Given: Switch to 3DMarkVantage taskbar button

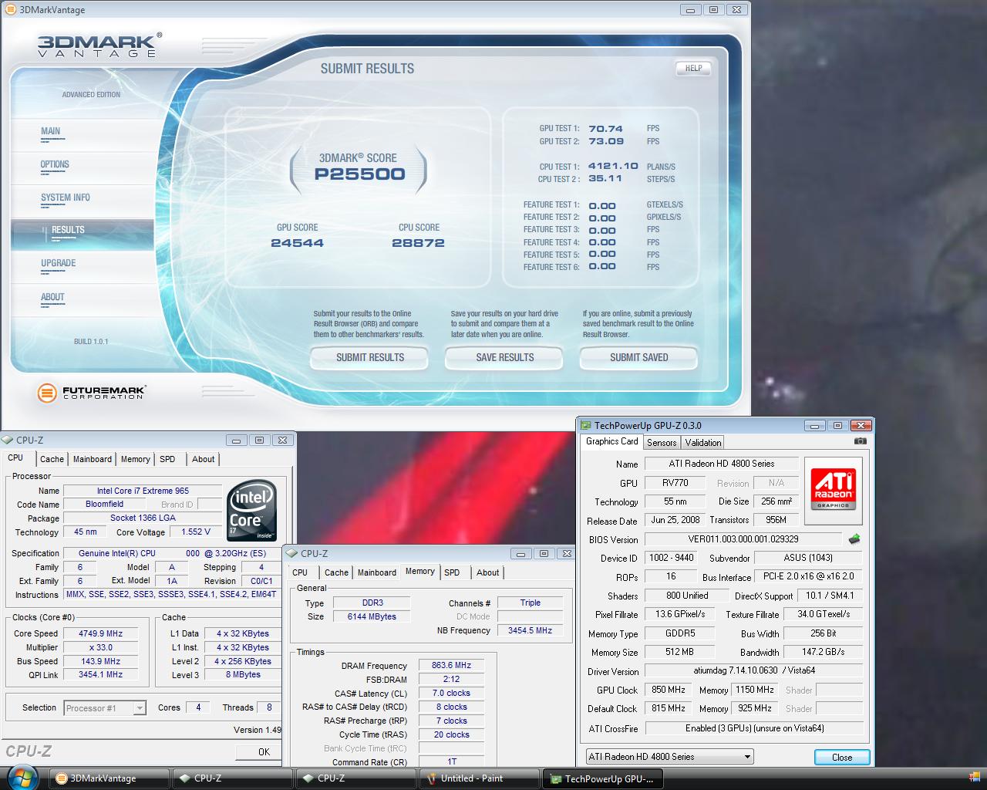Looking at the screenshot, I should [x=109, y=778].
